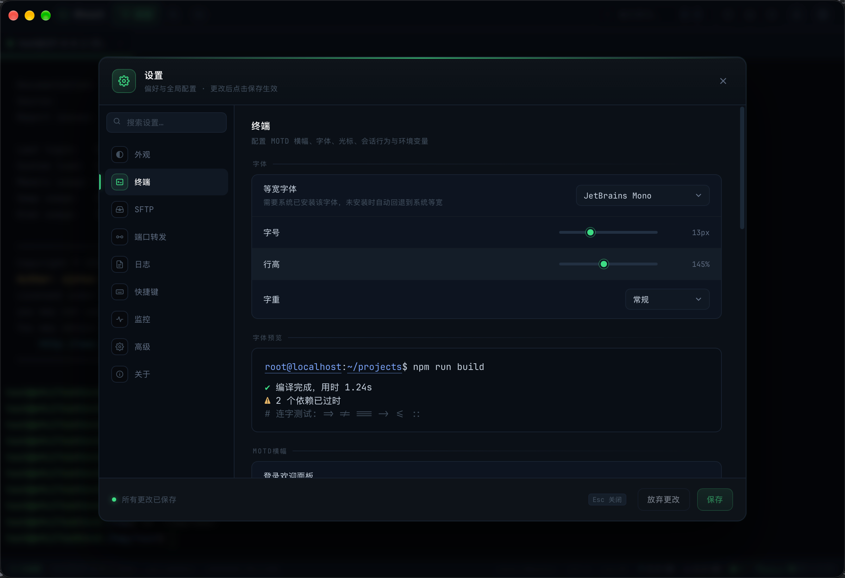Click the yellow macOS minimize button
Image resolution: width=845 pixels, height=578 pixels.
tap(30, 15)
